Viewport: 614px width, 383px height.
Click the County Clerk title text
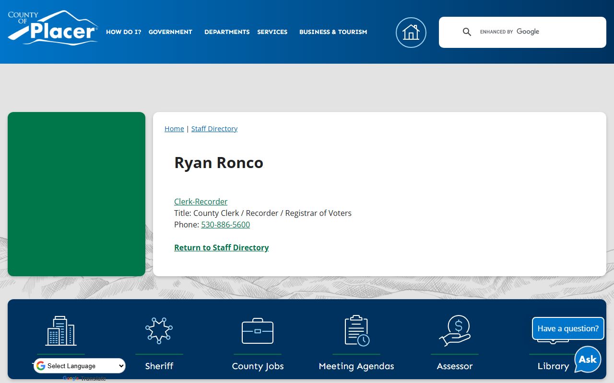point(272,213)
